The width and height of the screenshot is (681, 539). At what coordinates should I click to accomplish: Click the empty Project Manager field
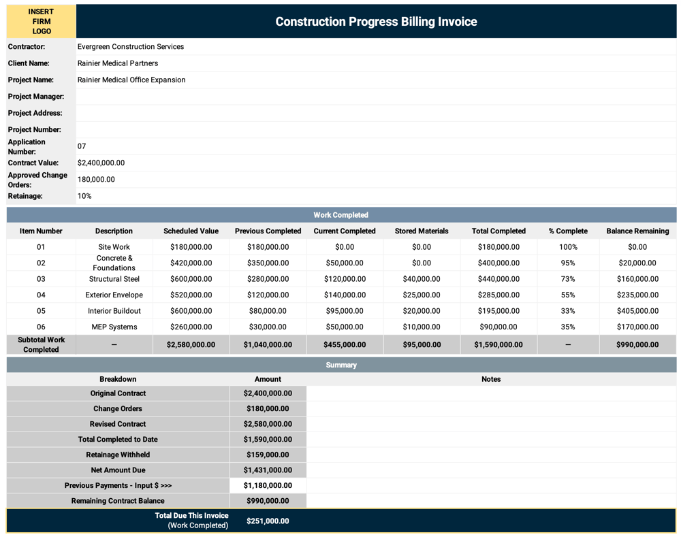pyautogui.click(x=376, y=97)
